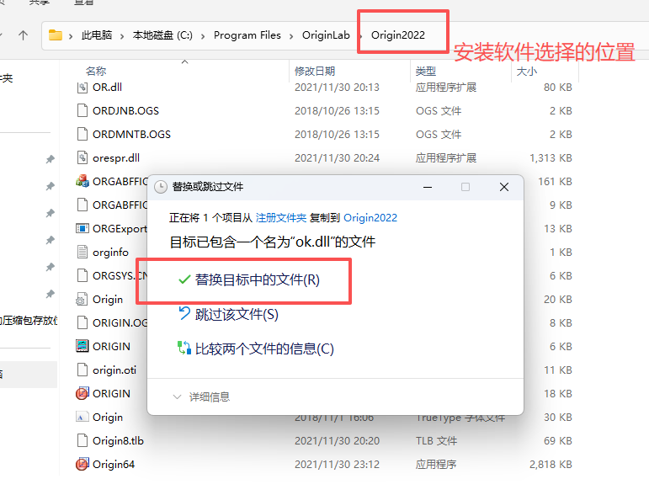Open the Origin2022 destination link in dialog
Screen dimensions: 649x495
370,218
